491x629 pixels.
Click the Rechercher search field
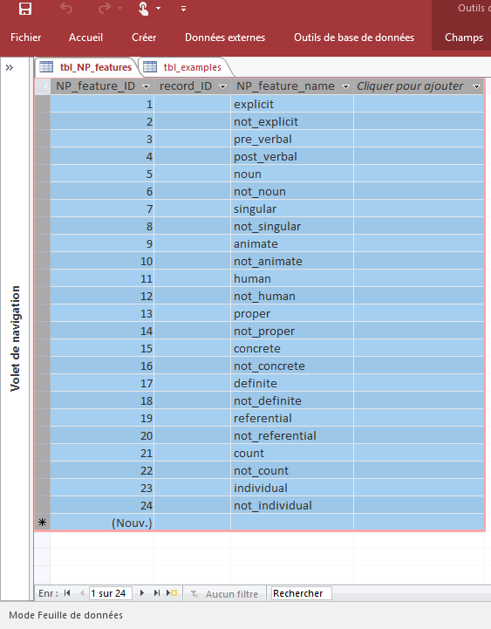point(301,593)
